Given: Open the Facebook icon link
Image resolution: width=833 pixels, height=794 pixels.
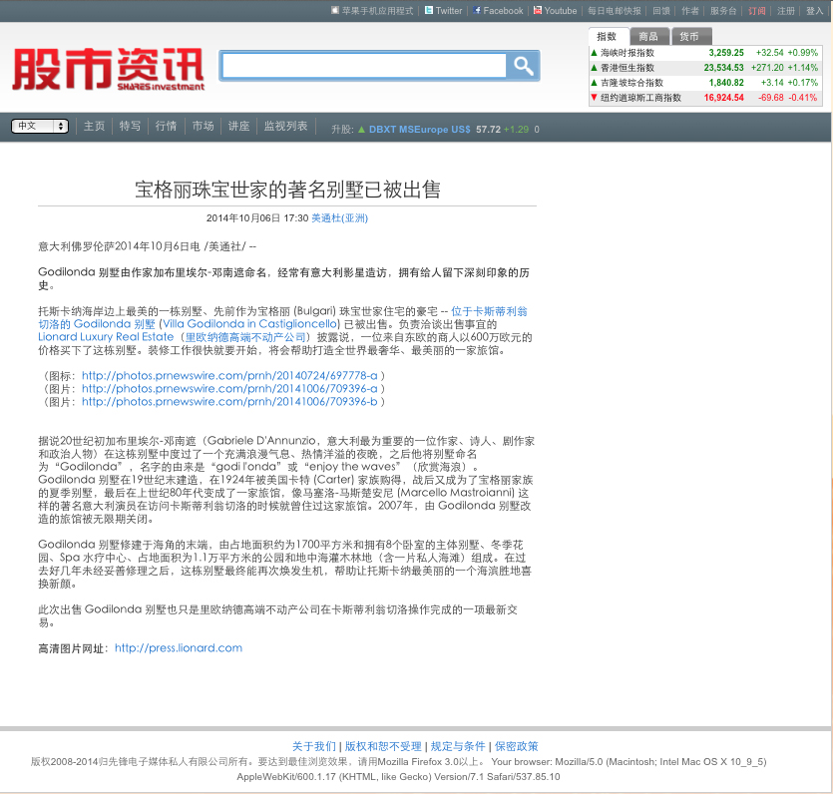Looking at the screenshot, I should [477, 10].
